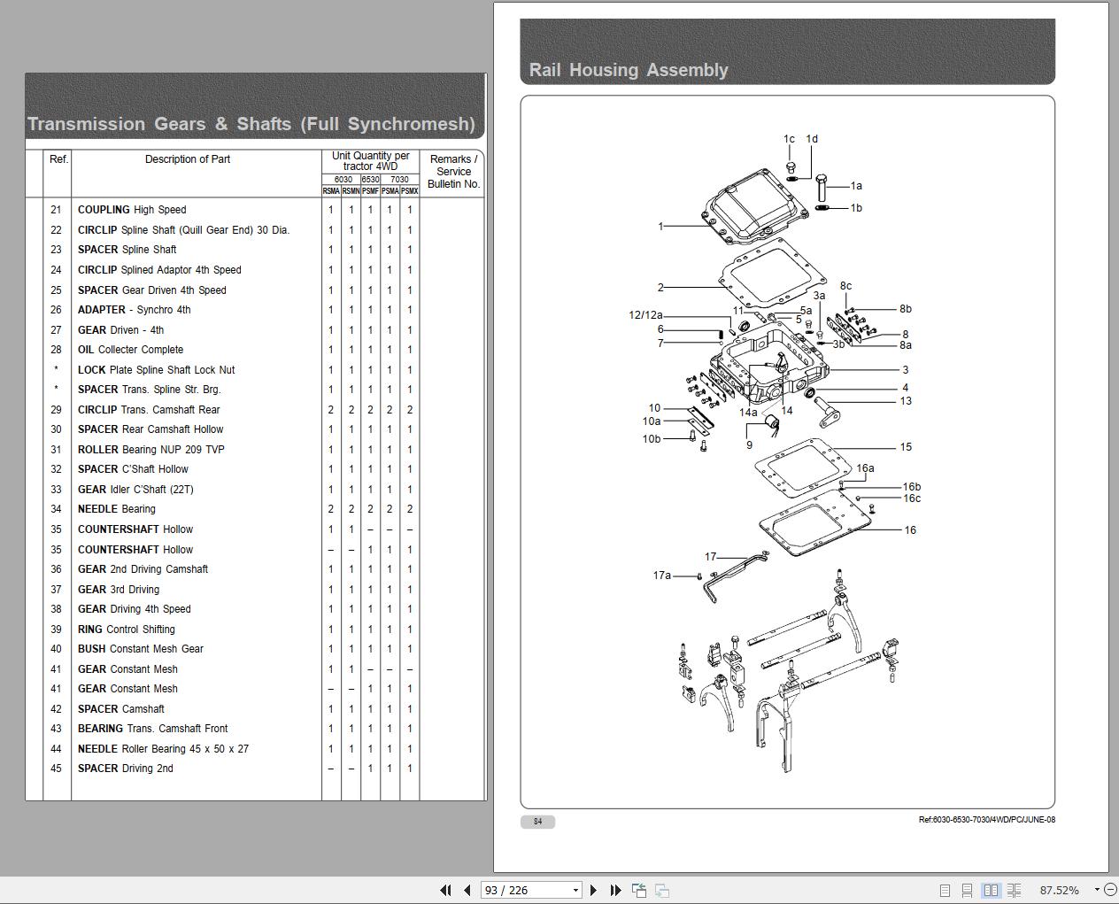
Task: Click the Transmission Gears & Shafts title
Action: tap(251, 124)
